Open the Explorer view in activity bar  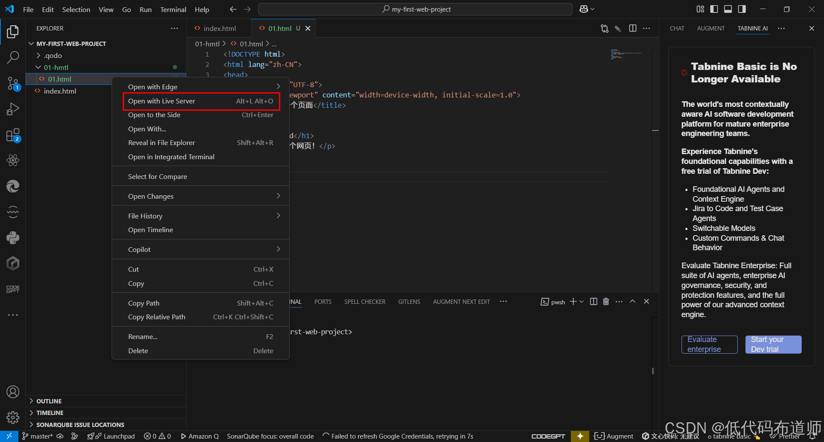point(13,32)
